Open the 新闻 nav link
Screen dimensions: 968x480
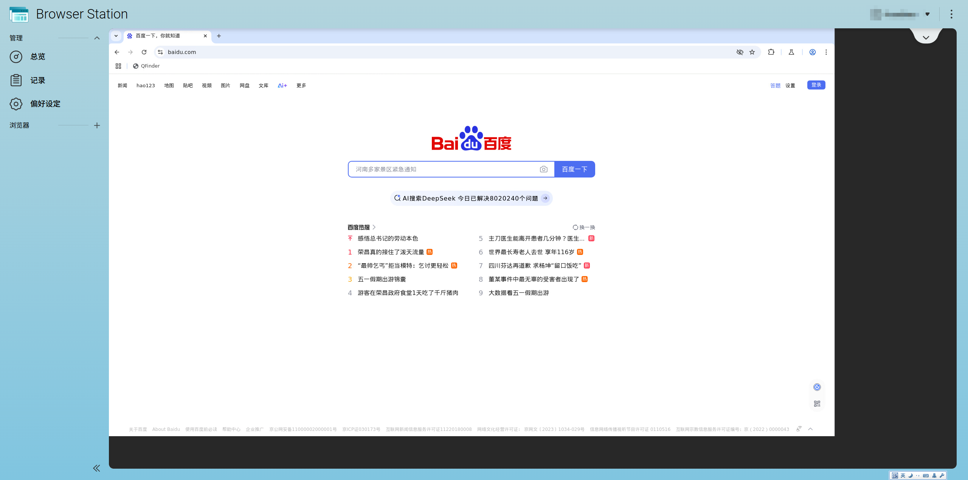click(x=122, y=86)
